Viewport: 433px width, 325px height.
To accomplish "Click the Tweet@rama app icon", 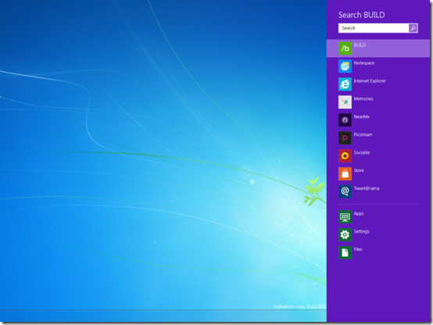I will click(345, 191).
